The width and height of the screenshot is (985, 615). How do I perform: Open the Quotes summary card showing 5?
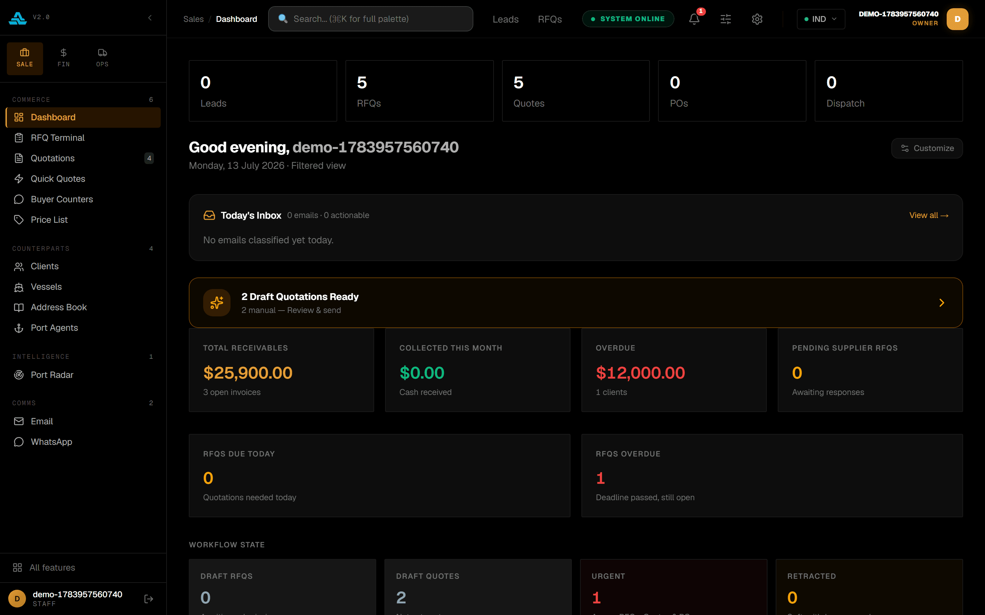pyautogui.click(x=576, y=91)
